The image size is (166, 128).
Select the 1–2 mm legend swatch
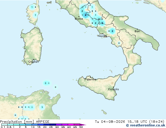pyautogui.click(x=16, y=125)
